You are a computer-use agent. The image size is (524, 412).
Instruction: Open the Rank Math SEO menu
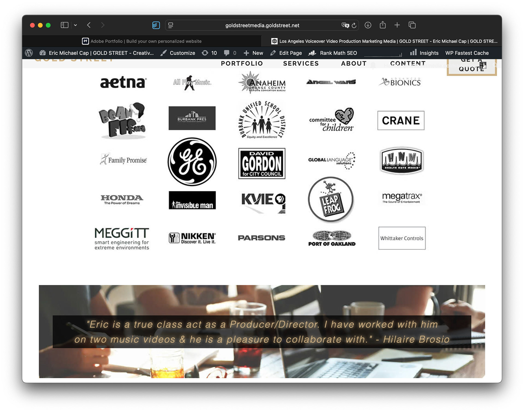(333, 53)
